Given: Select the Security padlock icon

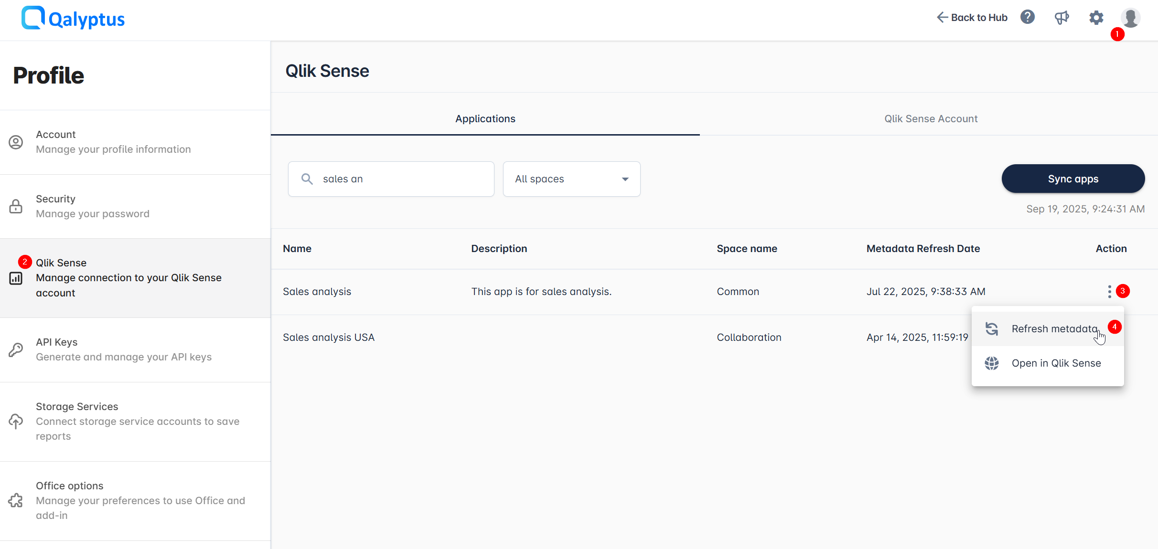Looking at the screenshot, I should click(x=16, y=206).
